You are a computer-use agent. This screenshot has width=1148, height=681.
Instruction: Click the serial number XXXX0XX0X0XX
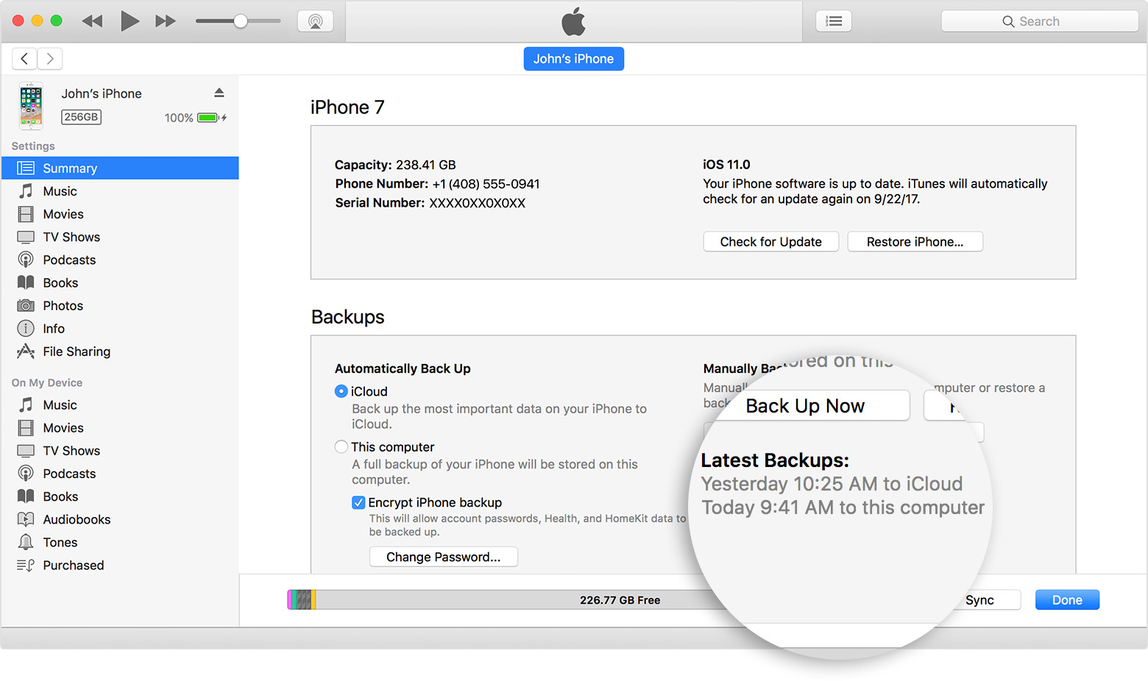(x=477, y=203)
